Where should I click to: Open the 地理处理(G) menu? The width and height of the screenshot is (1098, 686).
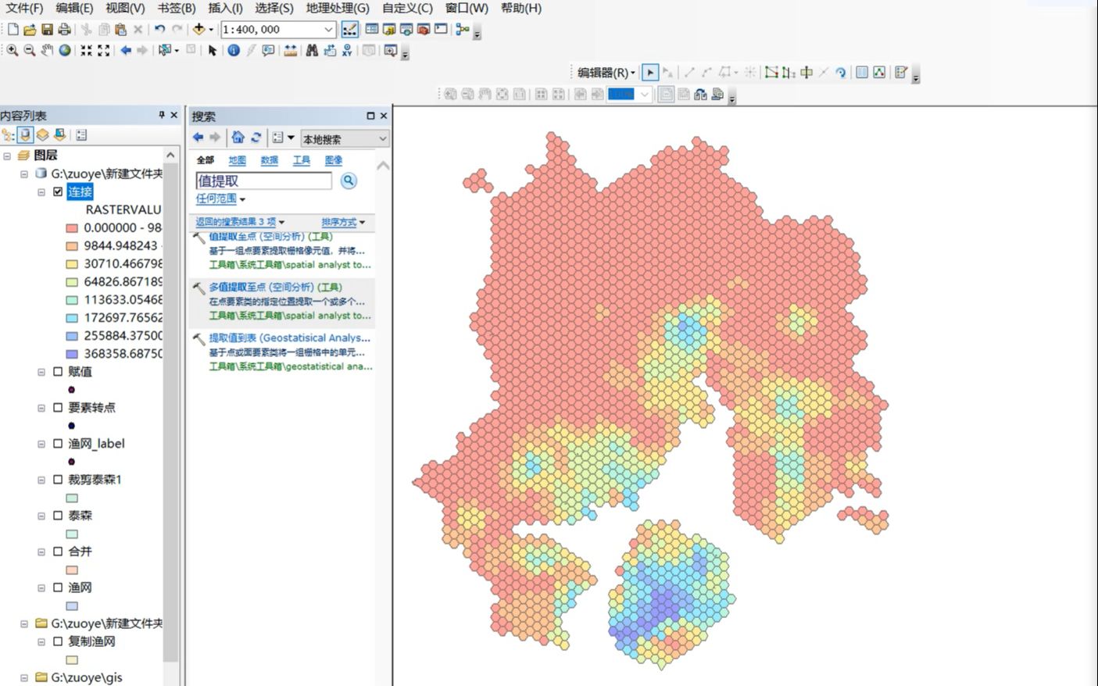coord(335,9)
